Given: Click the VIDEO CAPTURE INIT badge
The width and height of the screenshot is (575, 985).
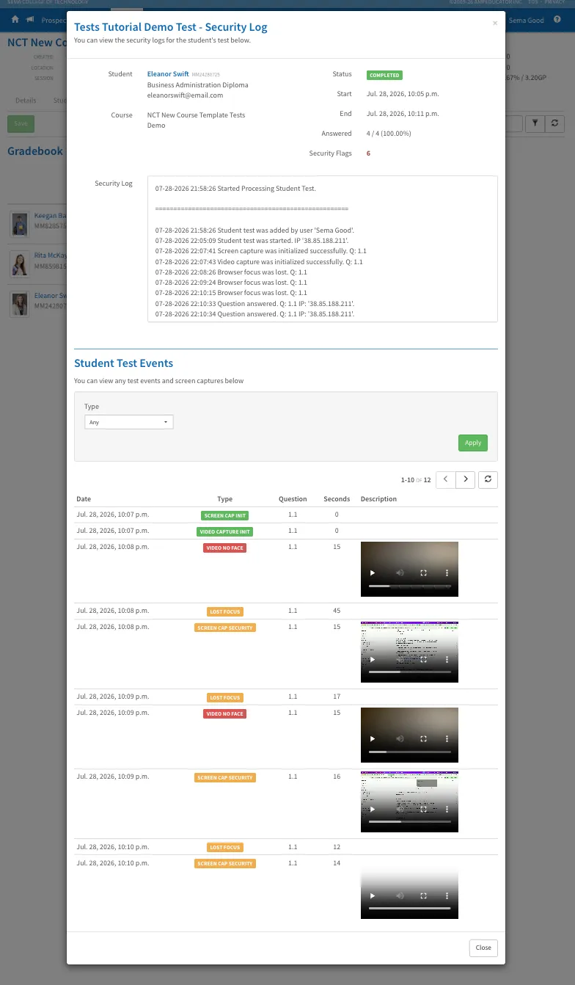Looking at the screenshot, I should (224, 532).
